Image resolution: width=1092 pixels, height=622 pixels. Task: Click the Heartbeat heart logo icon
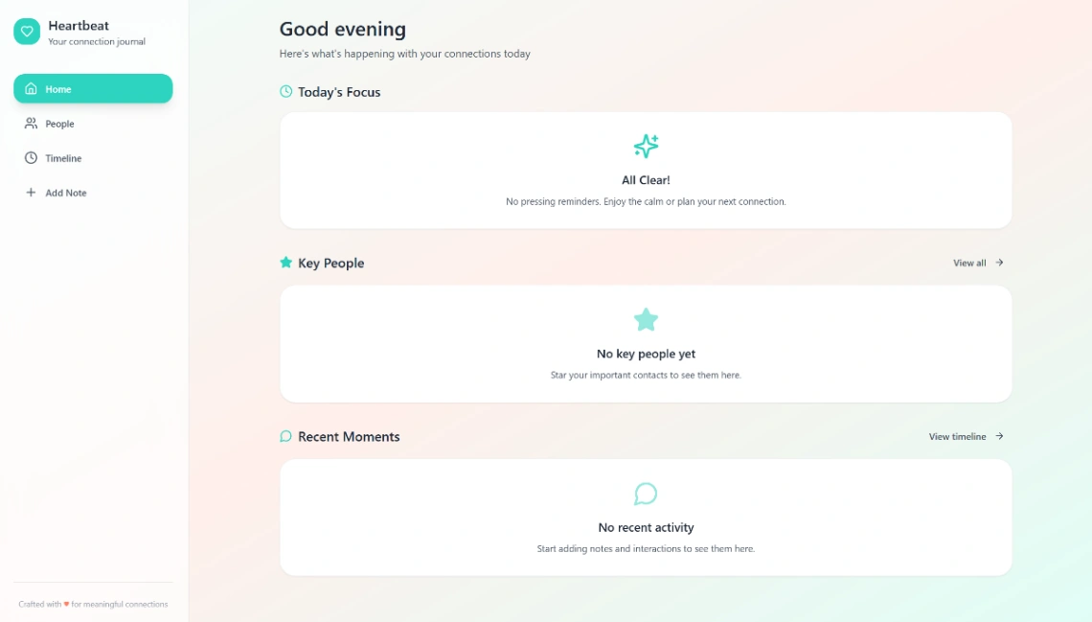point(26,32)
